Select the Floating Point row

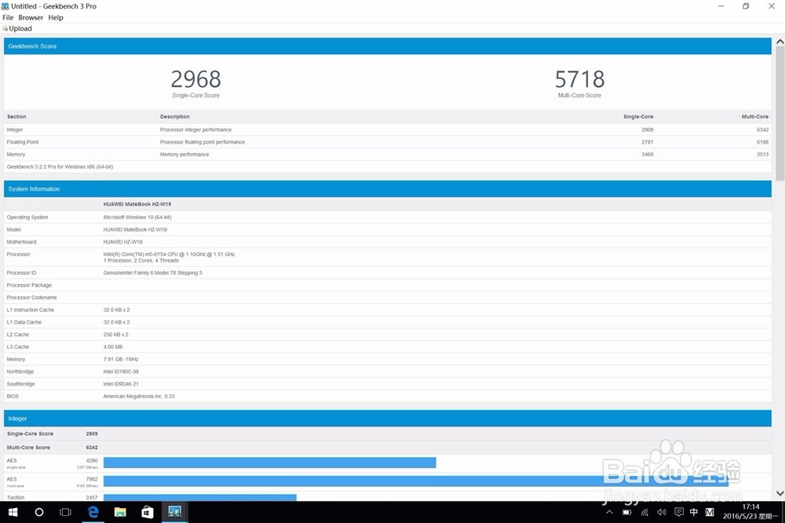[388, 142]
